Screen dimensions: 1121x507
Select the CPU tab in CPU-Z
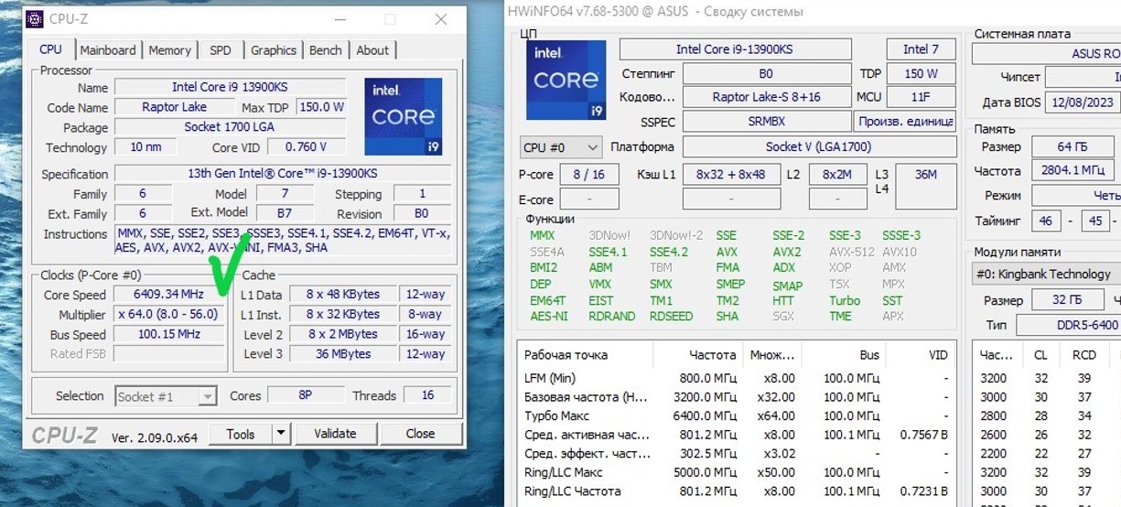(51, 49)
